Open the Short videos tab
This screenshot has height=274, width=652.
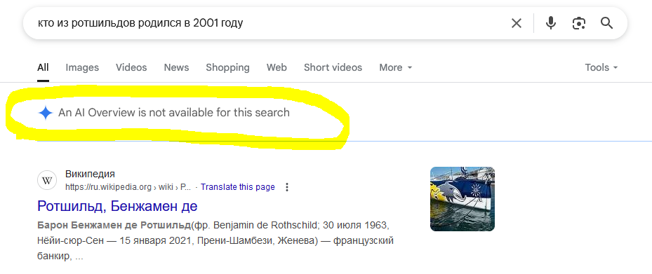[333, 67]
